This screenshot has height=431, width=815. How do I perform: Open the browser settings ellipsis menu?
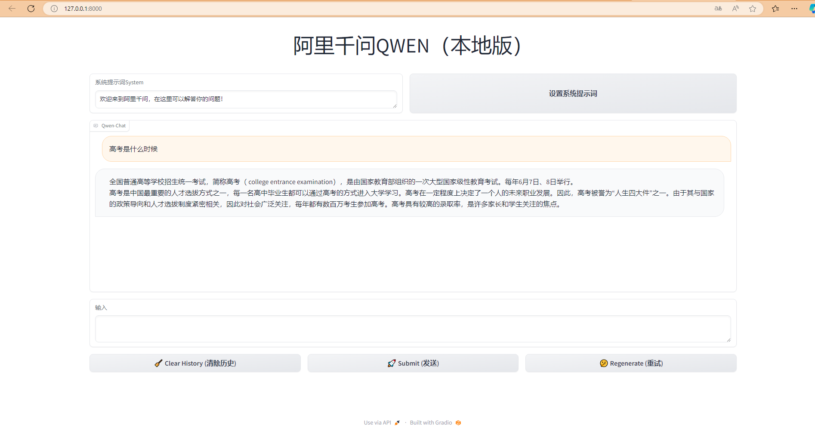tap(794, 9)
